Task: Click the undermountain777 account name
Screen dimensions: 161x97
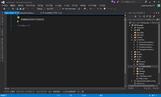Action: [x=148, y=6]
